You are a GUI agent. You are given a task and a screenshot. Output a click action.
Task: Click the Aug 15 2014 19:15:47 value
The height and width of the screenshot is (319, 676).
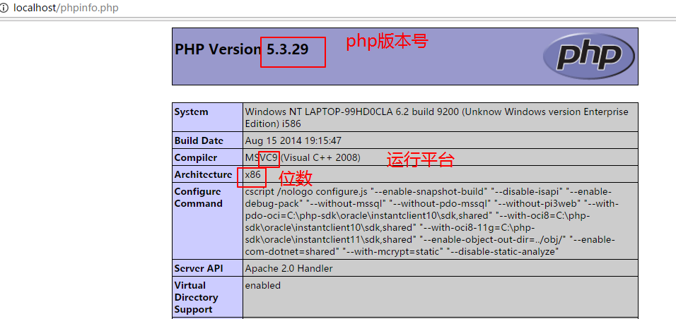pos(293,140)
